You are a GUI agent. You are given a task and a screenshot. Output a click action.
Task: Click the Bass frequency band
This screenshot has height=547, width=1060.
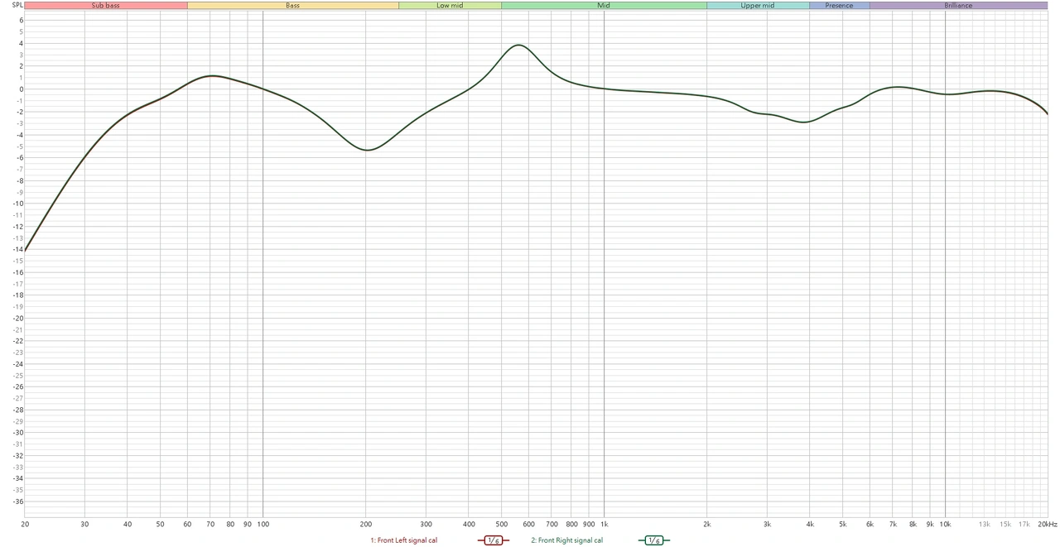(292, 5)
